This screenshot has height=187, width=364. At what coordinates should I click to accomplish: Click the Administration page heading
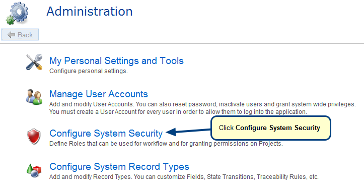tap(90, 11)
